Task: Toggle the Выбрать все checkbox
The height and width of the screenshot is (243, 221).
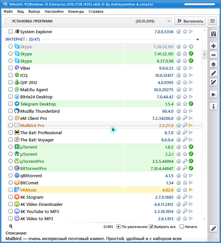Action: point(151,227)
